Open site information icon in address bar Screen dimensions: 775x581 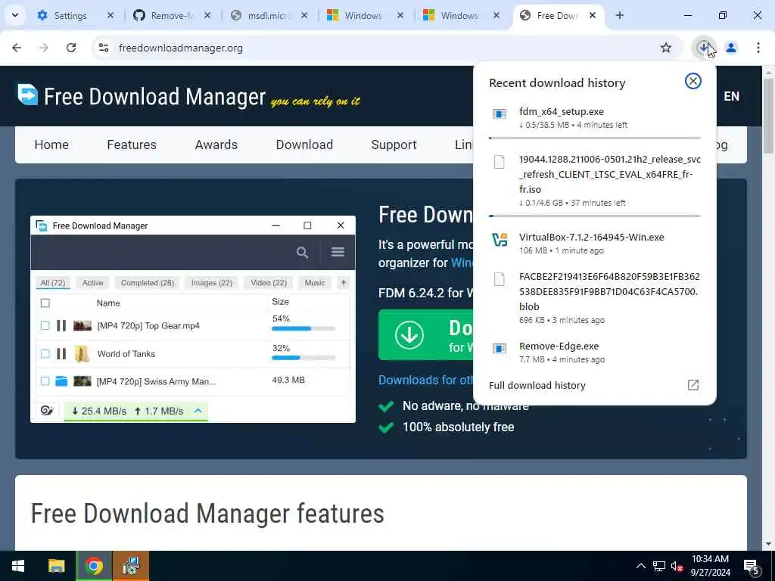tap(104, 48)
